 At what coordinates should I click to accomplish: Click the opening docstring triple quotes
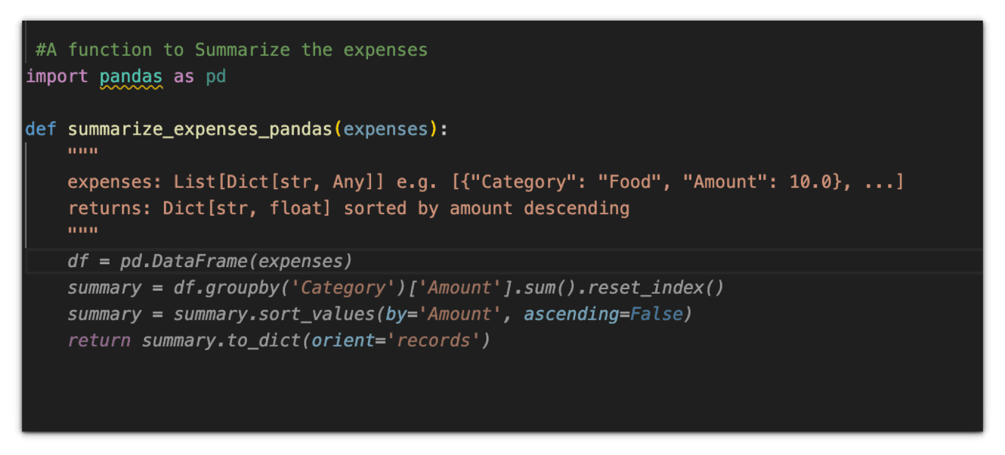[83, 152]
